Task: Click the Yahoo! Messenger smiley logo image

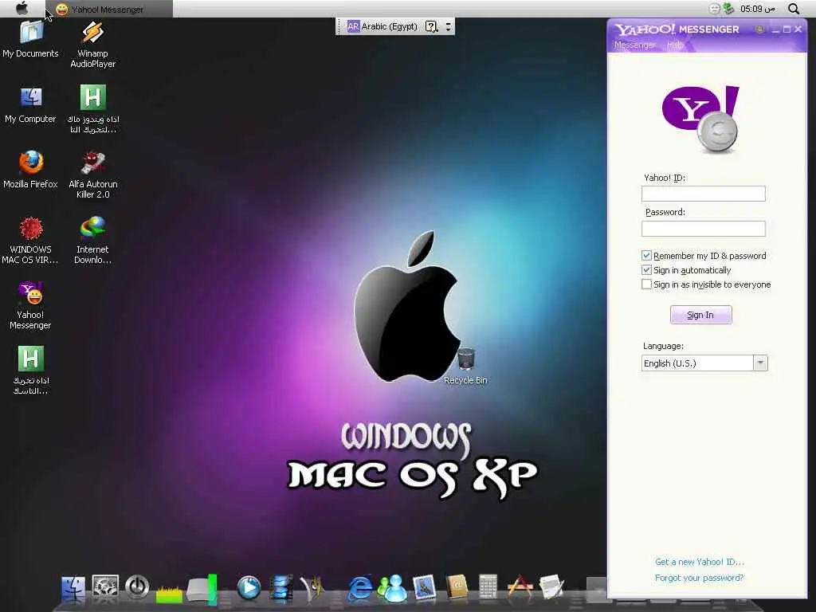Action: 700,120
